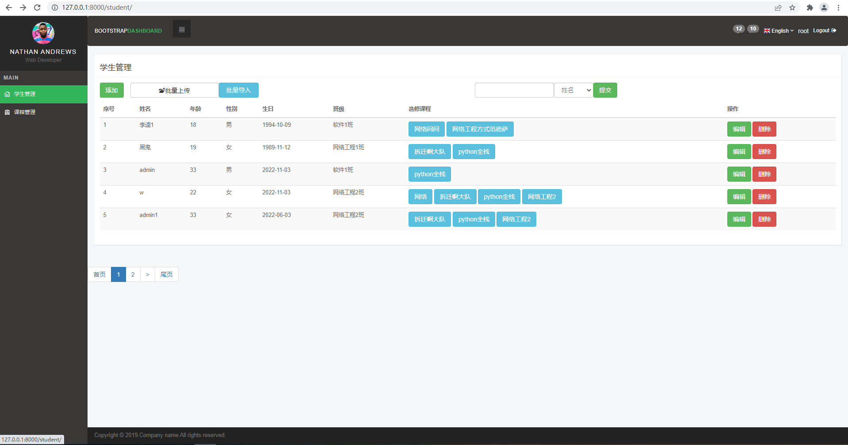Click python全栈 tag in admin row

pyautogui.click(x=430, y=174)
